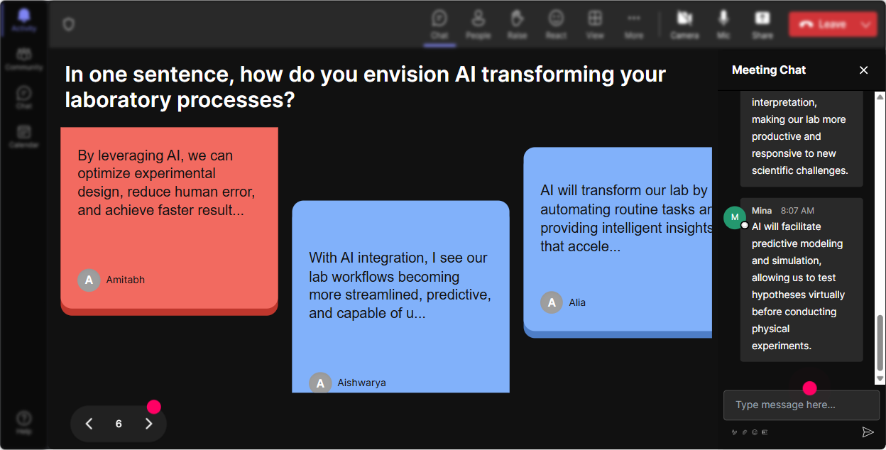The height and width of the screenshot is (450, 886).
Task: Click the AI laboratory question heading
Action: tap(366, 87)
